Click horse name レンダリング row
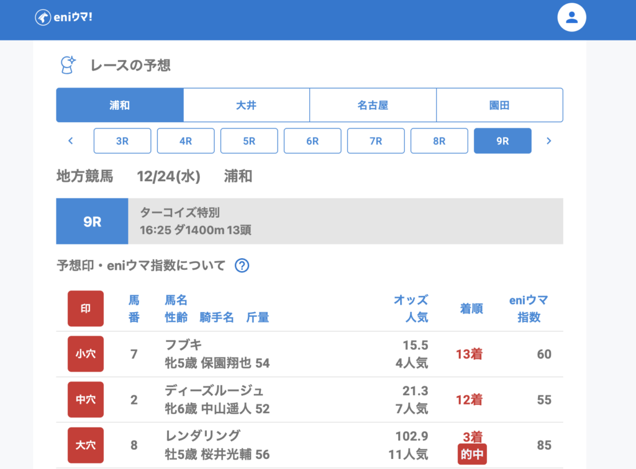This screenshot has height=469, width=636. click(202, 435)
